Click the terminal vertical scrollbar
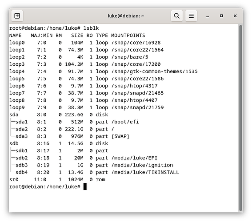 click(x=240, y=118)
